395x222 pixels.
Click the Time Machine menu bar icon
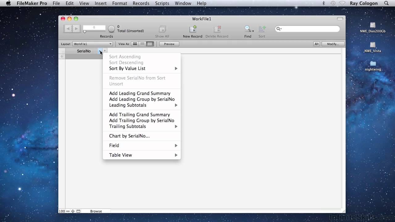point(333,3)
